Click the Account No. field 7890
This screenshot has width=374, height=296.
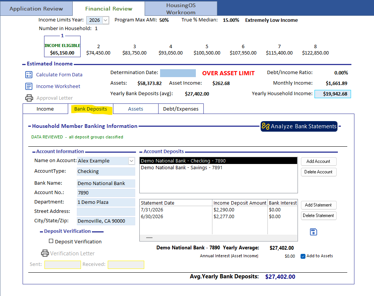tap(106, 193)
